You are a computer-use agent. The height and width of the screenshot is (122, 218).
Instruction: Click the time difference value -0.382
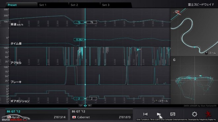79,40
